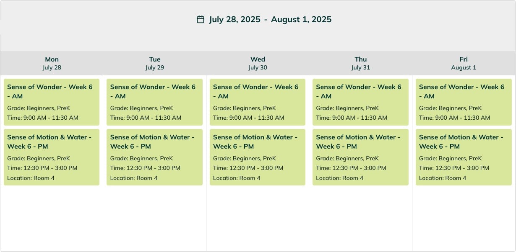
Task: Open Friday's Sense of Wonder AM class
Action: [464, 102]
